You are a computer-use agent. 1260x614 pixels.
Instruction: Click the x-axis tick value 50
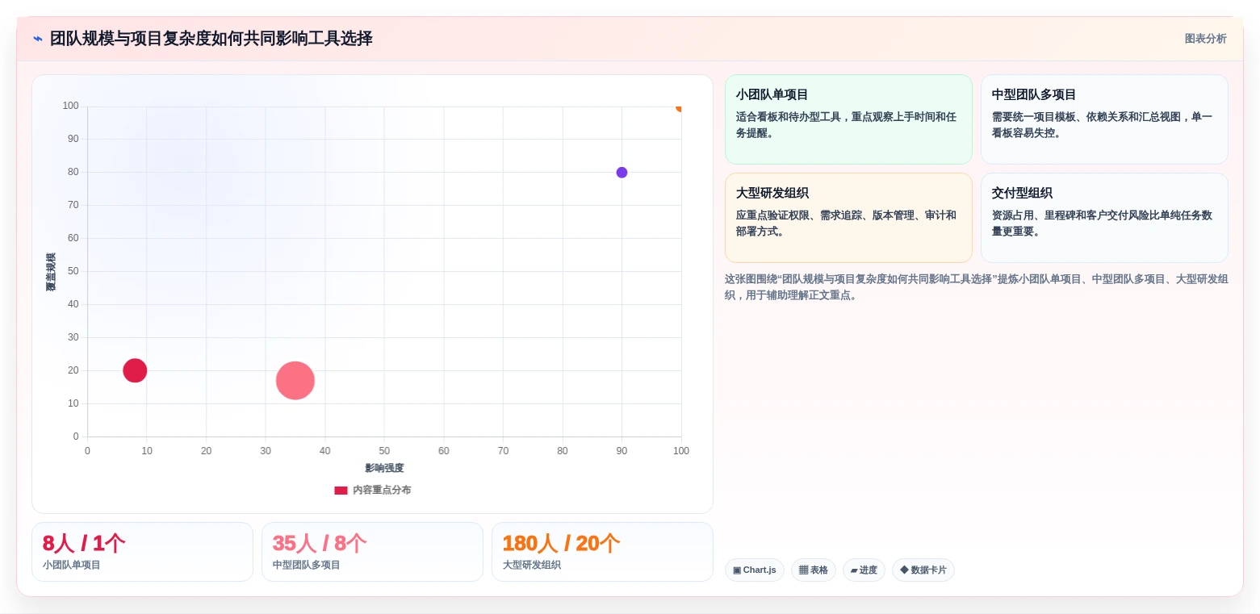(x=384, y=451)
